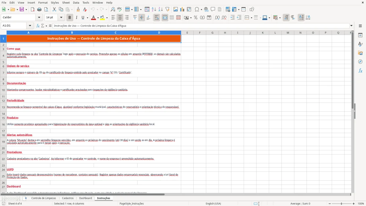The height and width of the screenshot is (206, 366).
Task: Click the formula input line
Action: [x=201, y=26]
